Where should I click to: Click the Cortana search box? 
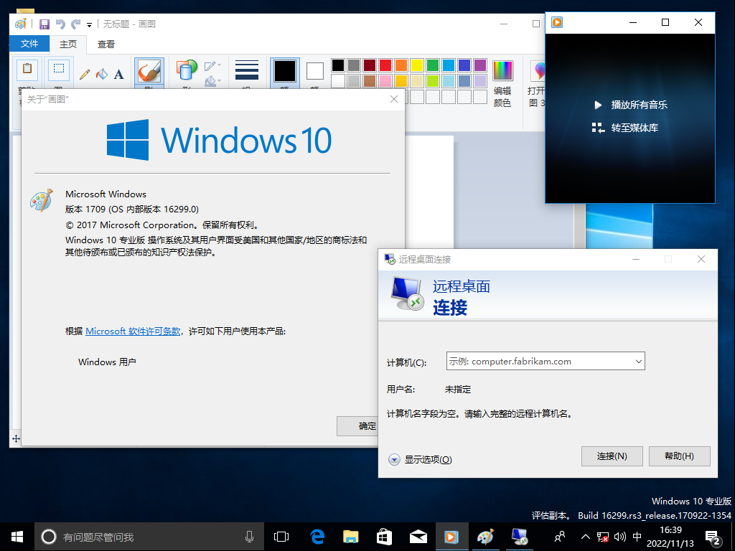(x=149, y=537)
